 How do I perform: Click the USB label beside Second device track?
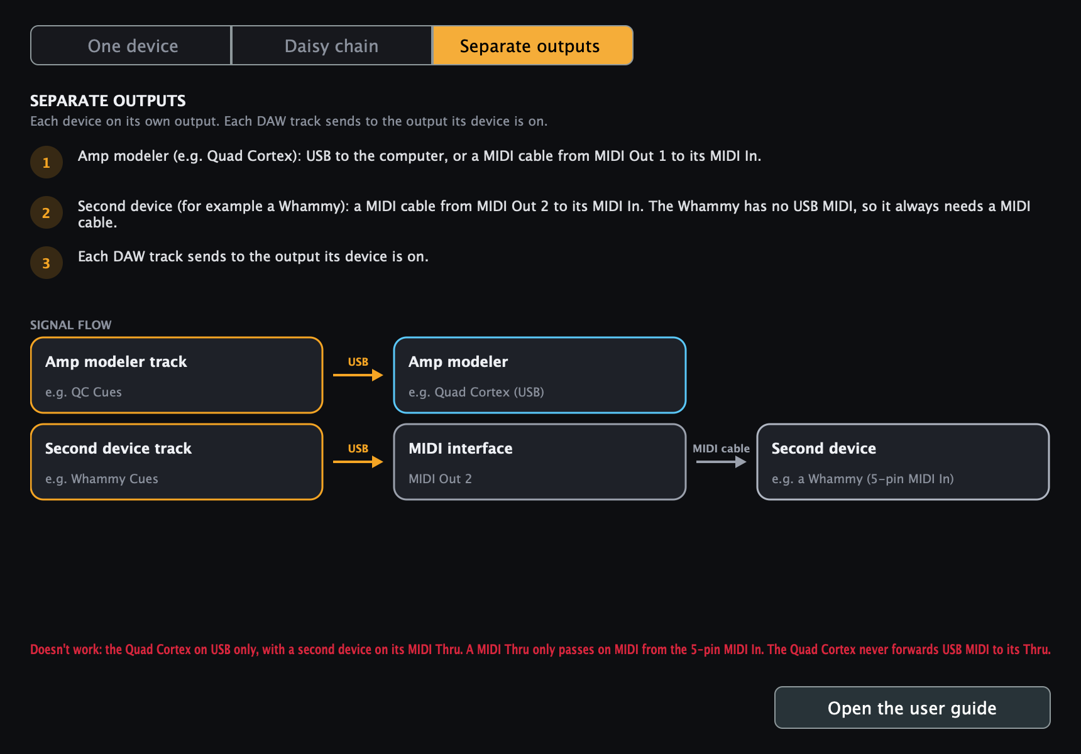click(x=358, y=449)
